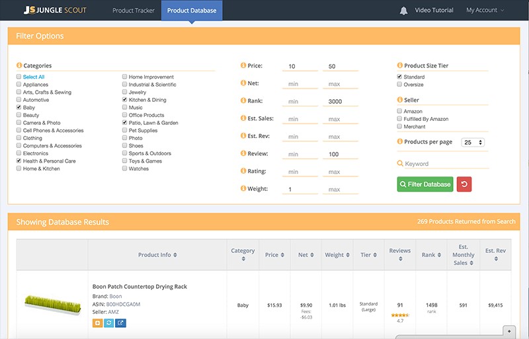Click the orange add-to-tracker icon under Boon product
This screenshot has height=339, width=529.
97,323
